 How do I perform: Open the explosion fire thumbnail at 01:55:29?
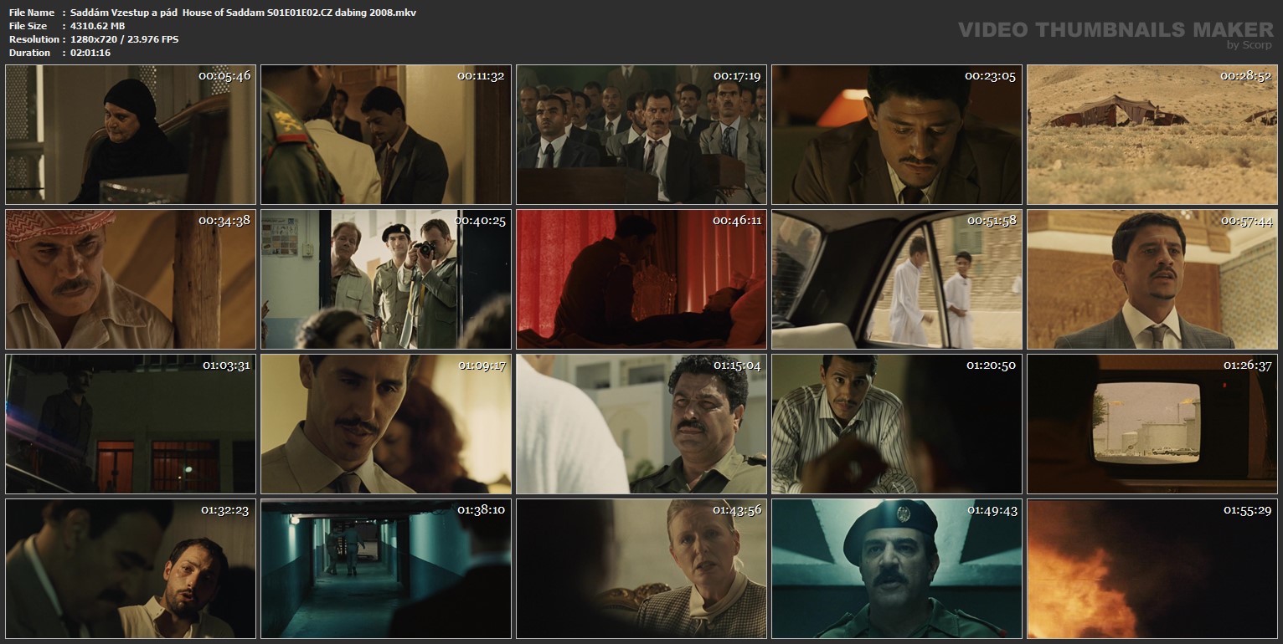1152,569
